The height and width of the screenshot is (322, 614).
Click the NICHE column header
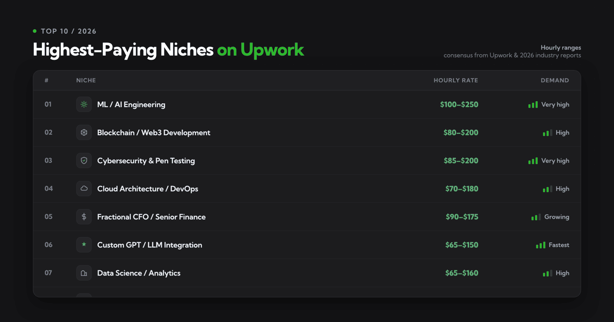86,80
